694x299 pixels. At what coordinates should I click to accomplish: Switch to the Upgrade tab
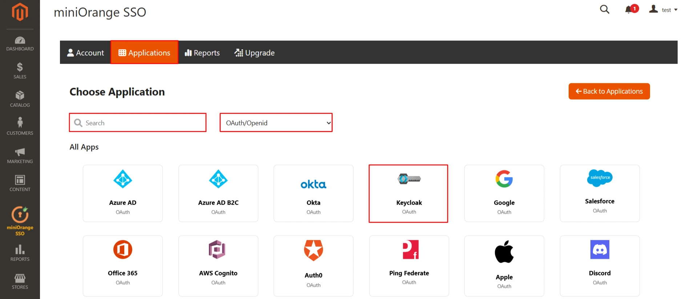(x=254, y=53)
